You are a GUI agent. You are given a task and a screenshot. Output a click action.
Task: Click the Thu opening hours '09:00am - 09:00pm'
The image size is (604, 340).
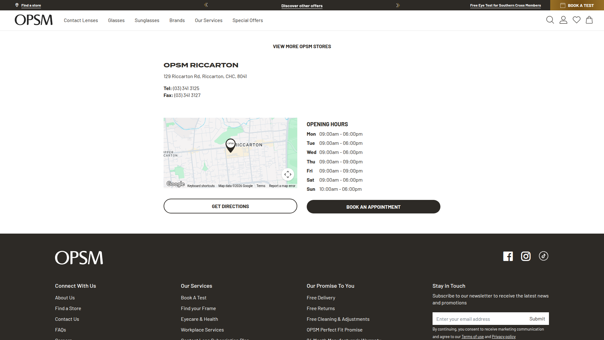[341, 162]
